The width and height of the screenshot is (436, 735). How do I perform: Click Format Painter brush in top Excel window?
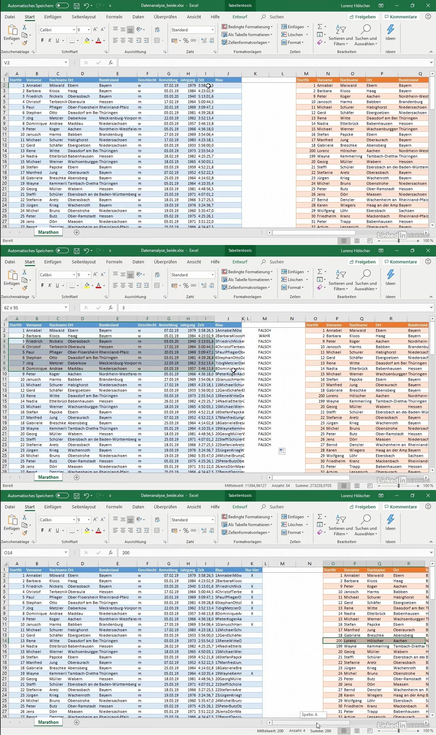(25, 43)
